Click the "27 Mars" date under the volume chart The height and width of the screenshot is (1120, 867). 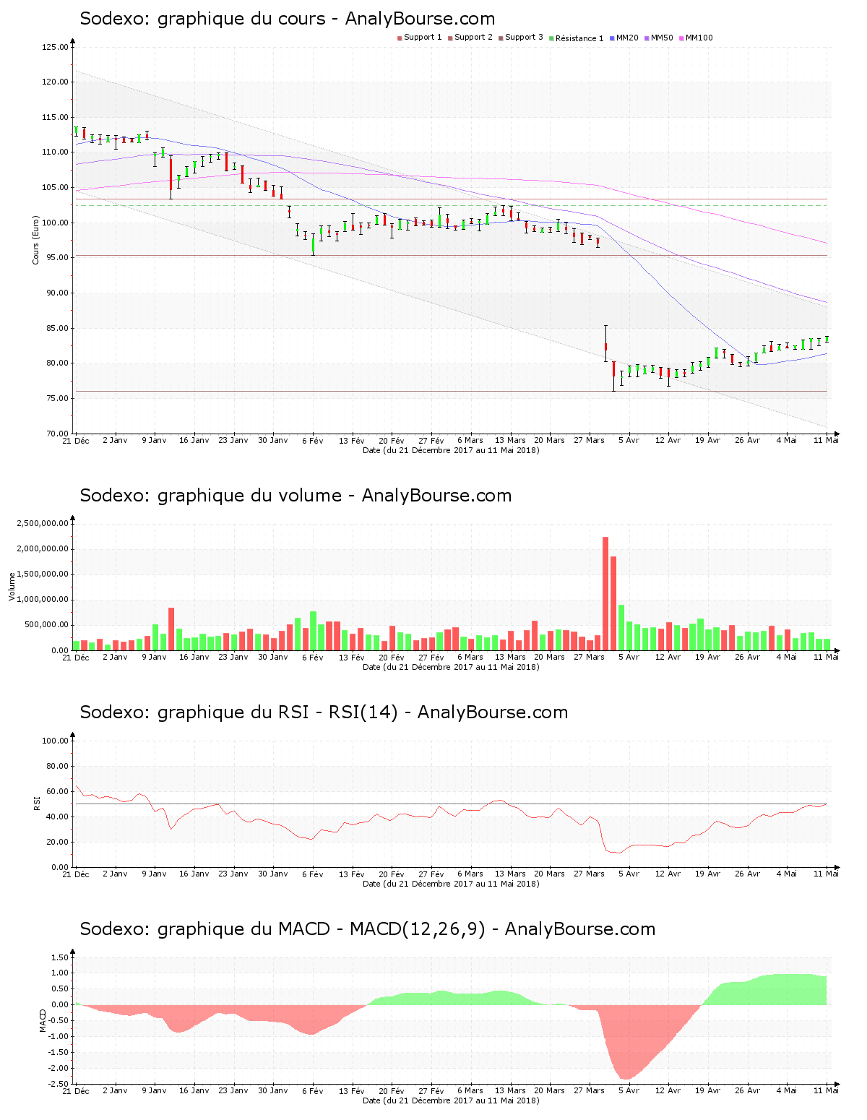590,657
